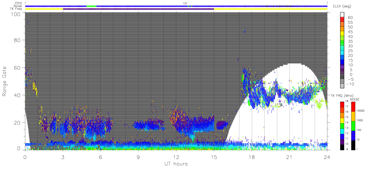The image size is (368, 170).
Task: Click the green patch in the Noise strip near hour 5
Action: 91,6
